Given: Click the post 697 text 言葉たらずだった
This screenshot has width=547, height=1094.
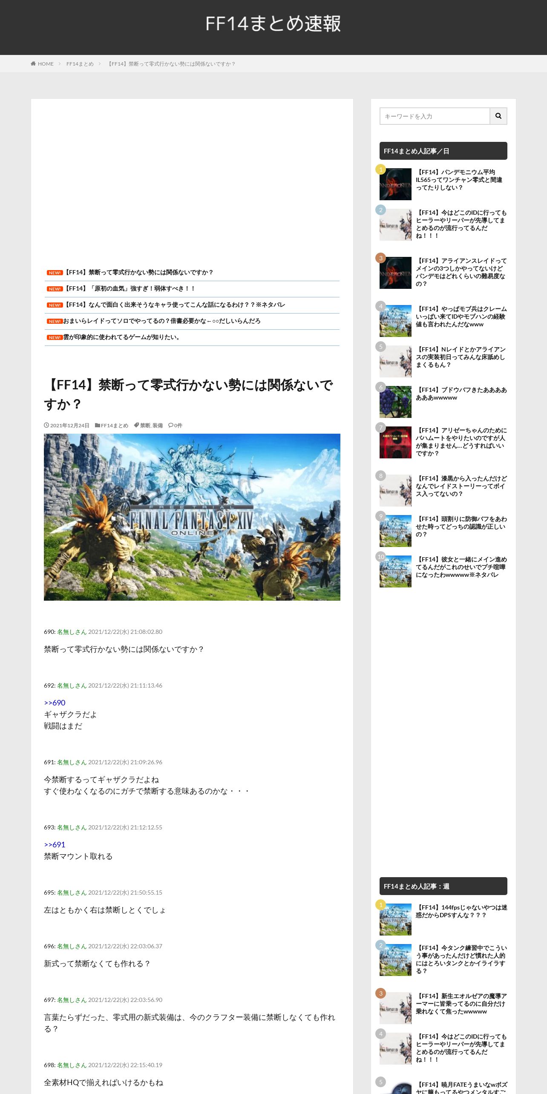Looking at the screenshot, I should point(190,1023).
